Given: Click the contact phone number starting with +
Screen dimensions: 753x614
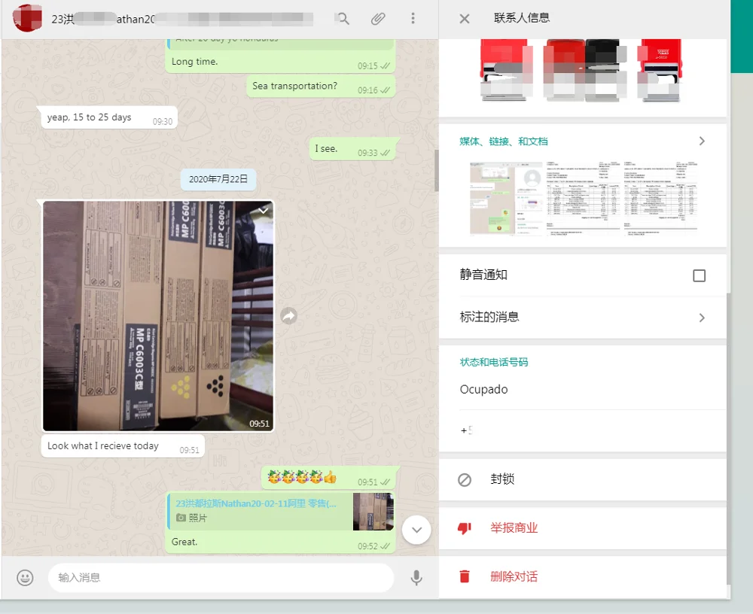Looking at the screenshot, I should [x=467, y=430].
